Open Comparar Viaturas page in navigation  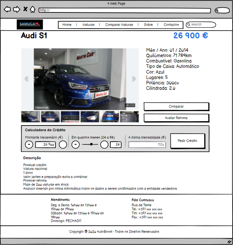coord(119,25)
